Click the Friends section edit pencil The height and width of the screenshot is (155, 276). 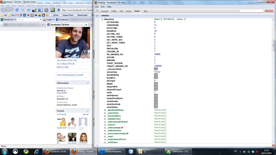point(88,111)
